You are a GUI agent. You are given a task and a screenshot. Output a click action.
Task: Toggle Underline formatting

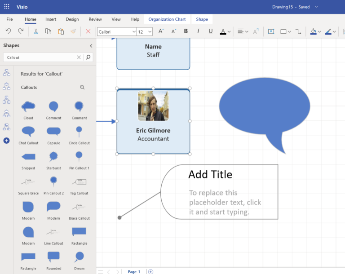[211, 31]
